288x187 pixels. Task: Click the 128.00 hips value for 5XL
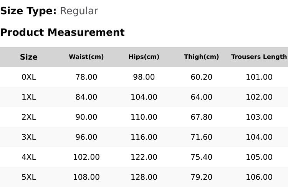[144, 177]
